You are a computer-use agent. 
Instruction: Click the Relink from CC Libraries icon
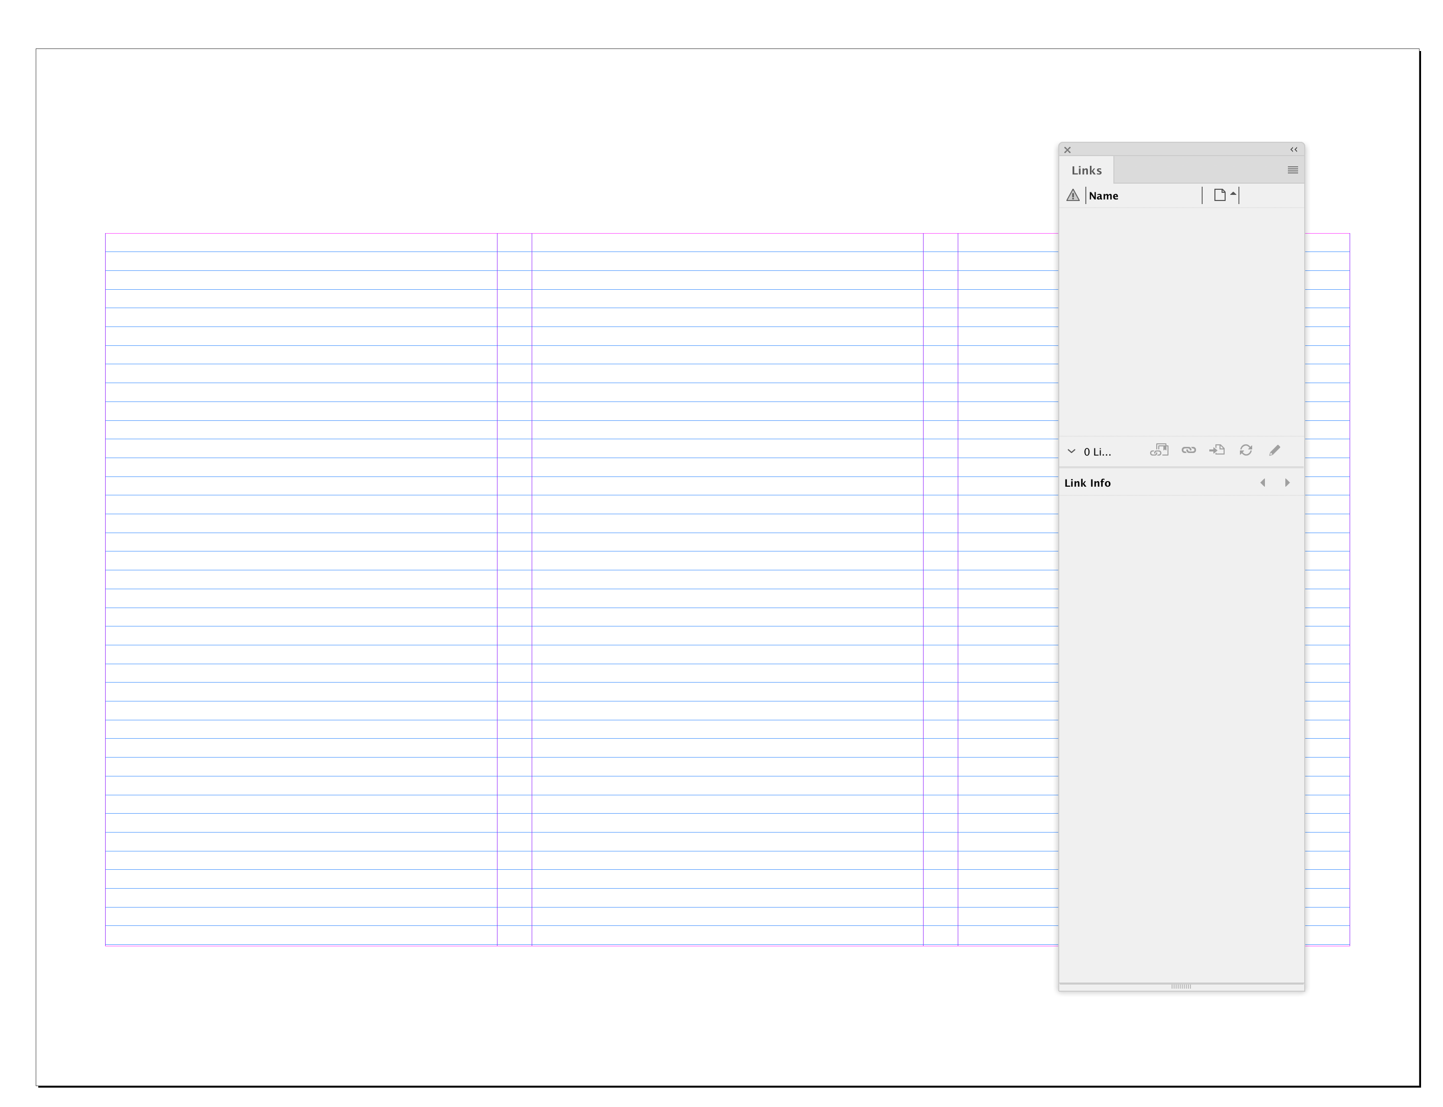[1158, 451]
